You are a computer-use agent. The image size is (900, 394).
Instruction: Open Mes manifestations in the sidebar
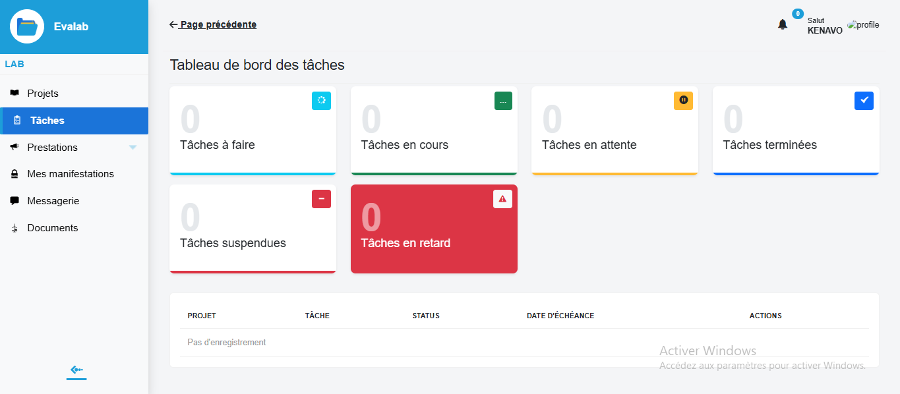click(71, 174)
